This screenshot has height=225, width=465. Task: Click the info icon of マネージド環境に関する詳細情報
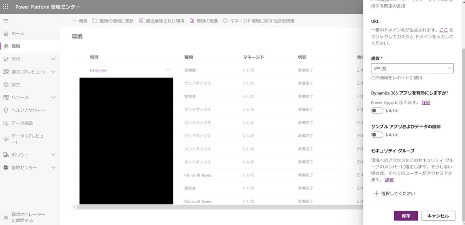pyautogui.click(x=225, y=21)
